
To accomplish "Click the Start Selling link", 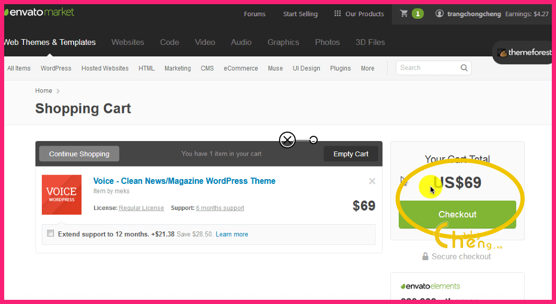I will pos(300,14).
